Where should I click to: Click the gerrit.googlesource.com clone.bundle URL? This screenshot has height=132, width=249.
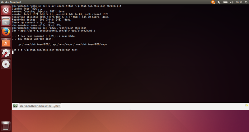click(x=56, y=31)
